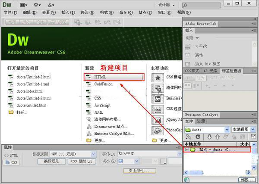259x184 pixels.
Task: Open the size dropdown in Properties
Action: pyautogui.click(x=136, y=161)
